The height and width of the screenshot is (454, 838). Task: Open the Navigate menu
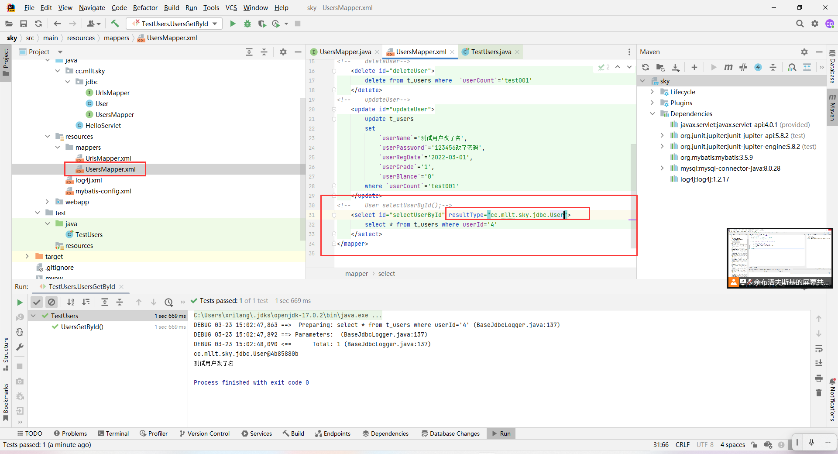click(x=92, y=8)
